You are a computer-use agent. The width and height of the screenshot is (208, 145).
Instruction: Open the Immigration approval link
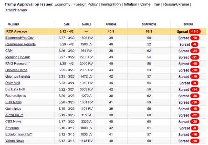[111, 4]
